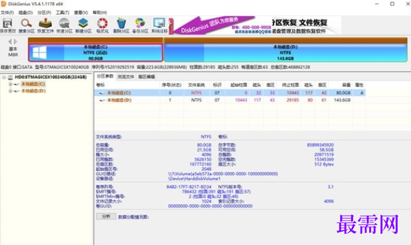Select HD0:STMAGICSX100240GB(224GB) in disk tree
Image resolution: width=411 pixels, height=245 pixels.
(50, 77)
